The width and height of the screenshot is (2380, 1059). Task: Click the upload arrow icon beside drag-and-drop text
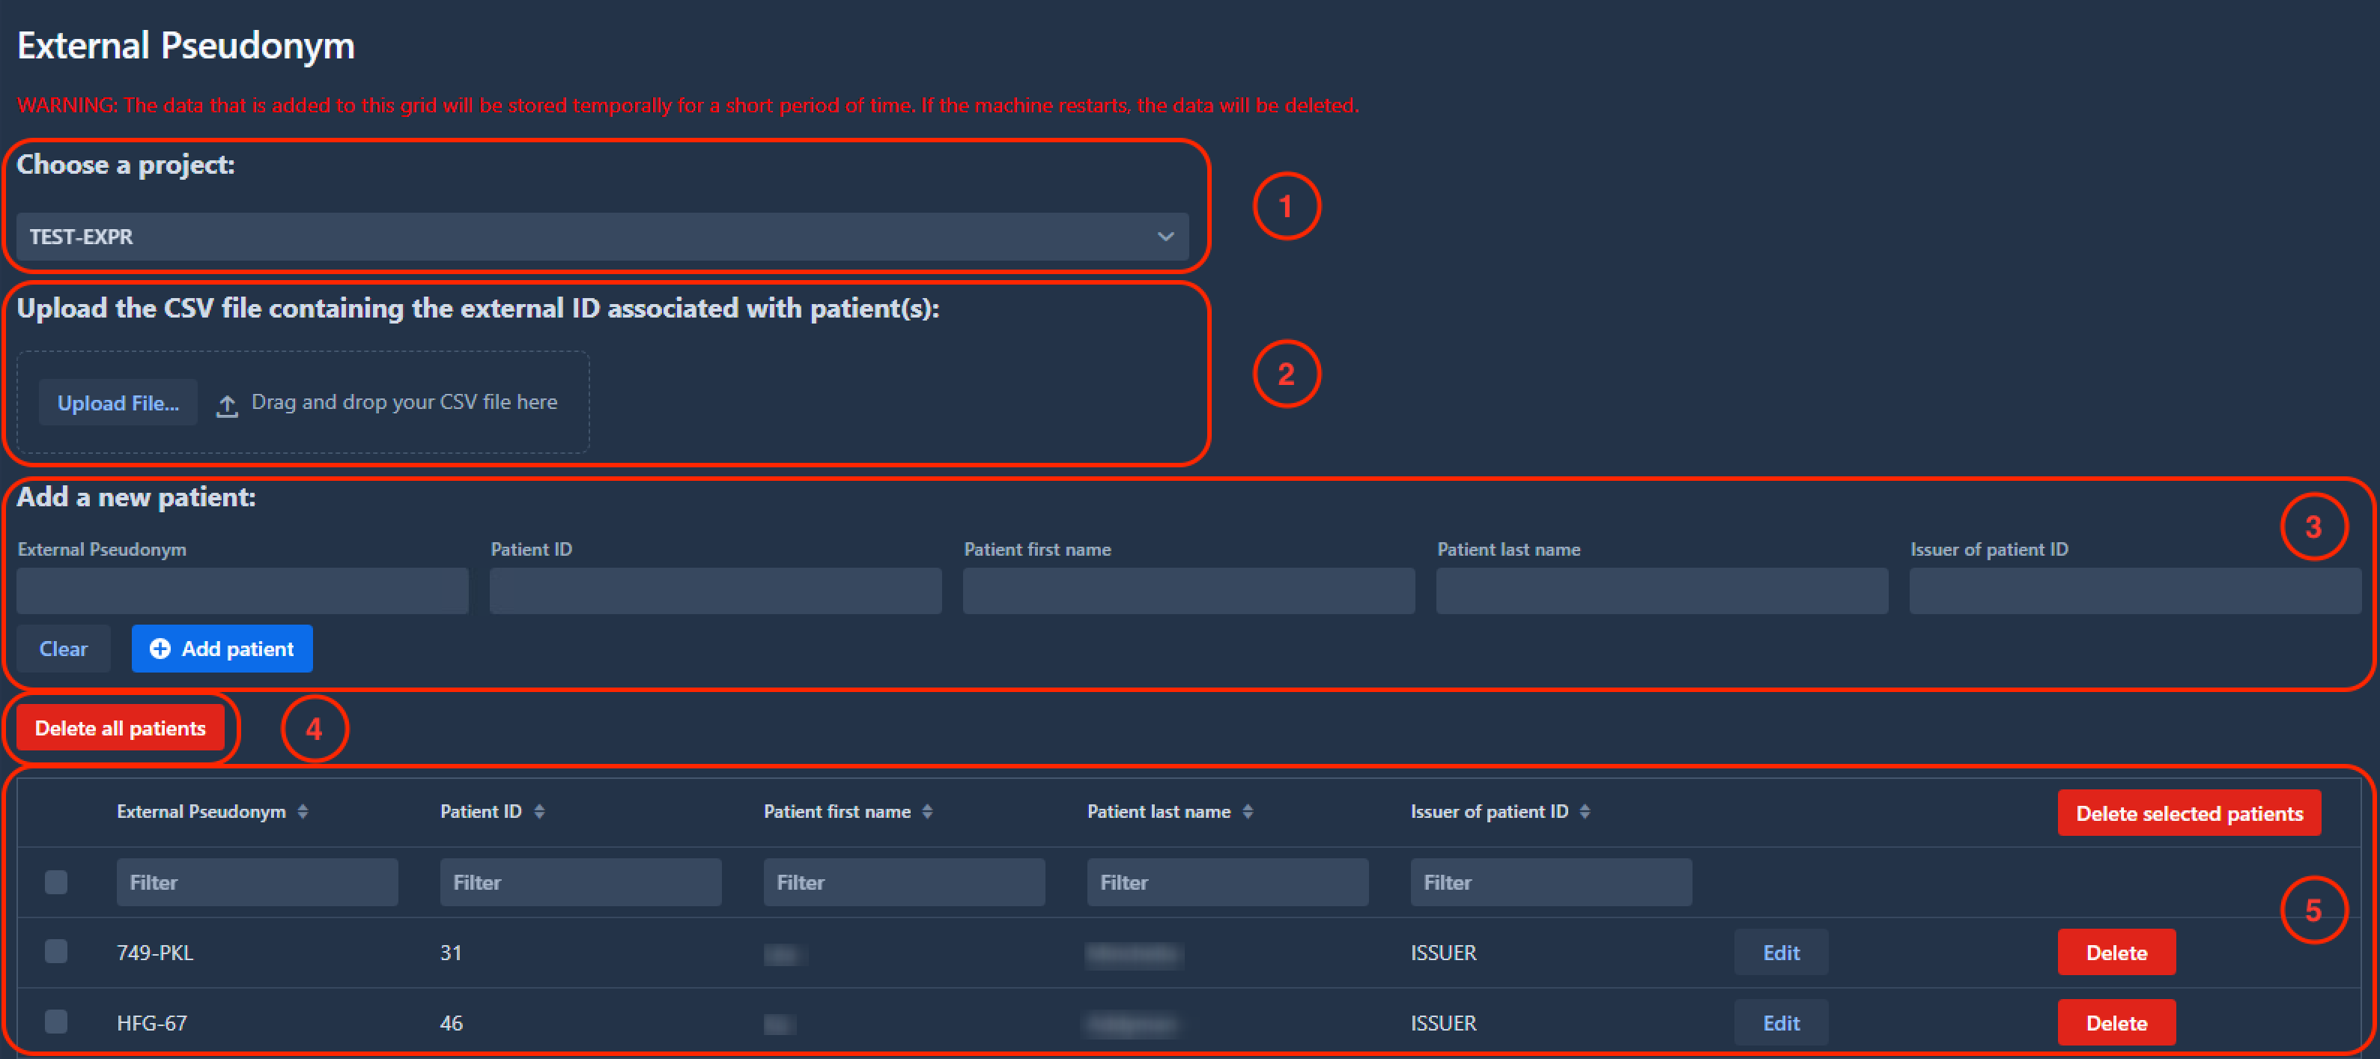coord(227,404)
